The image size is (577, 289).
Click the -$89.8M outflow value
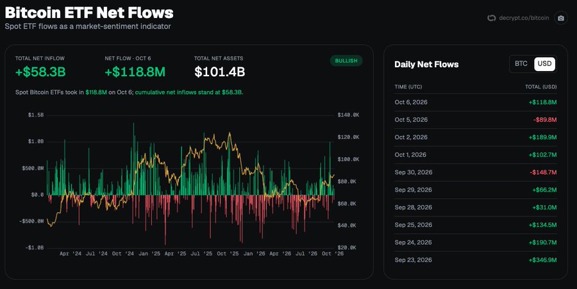pyautogui.click(x=544, y=119)
